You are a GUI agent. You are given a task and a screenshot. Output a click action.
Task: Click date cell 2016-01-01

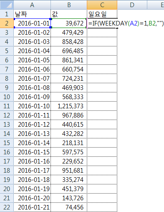point(32,23)
